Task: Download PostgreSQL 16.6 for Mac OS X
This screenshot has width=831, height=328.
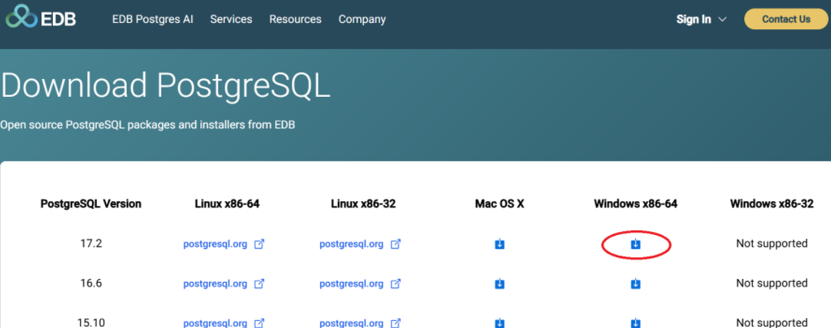Action: (x=499, y=284)
